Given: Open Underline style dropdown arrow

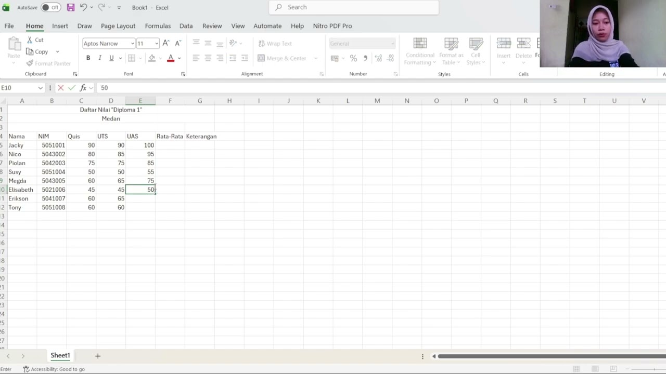Looking at the screenshot, I should click(120, 58).
